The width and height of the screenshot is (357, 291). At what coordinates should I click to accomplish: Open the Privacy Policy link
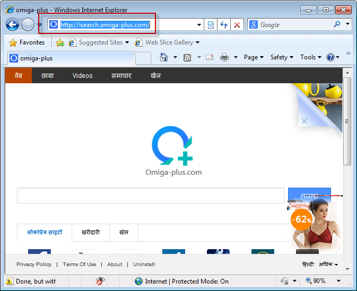click(x=34, y=264)
